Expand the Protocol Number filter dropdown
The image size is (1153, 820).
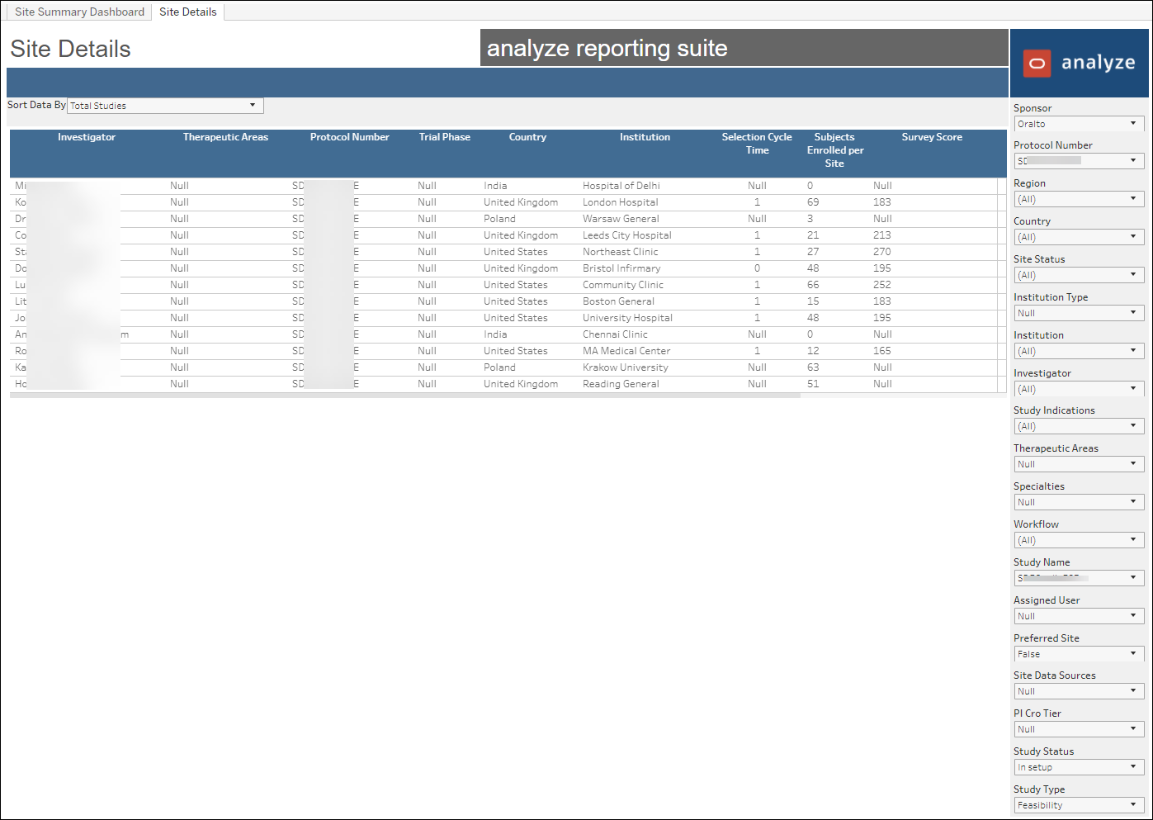click(1079, 161)
